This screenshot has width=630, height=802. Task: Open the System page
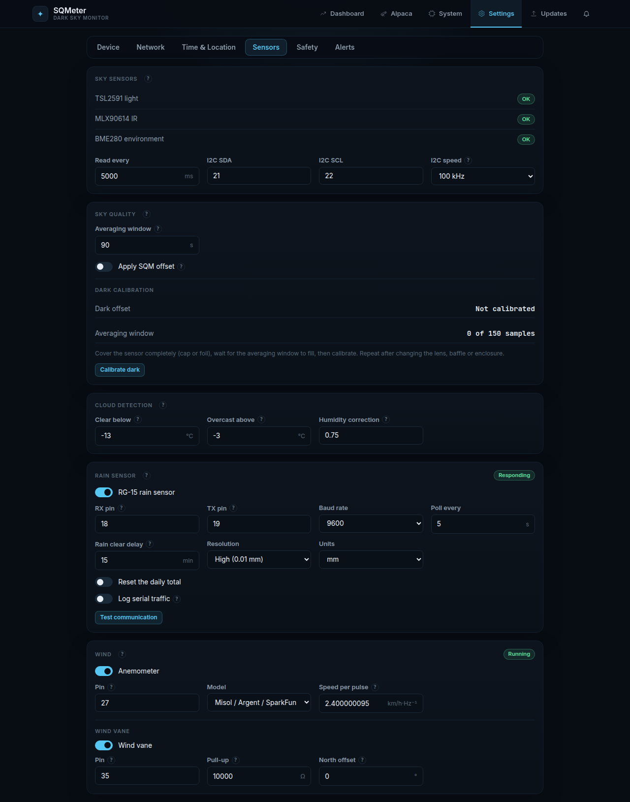coord(445,14)
